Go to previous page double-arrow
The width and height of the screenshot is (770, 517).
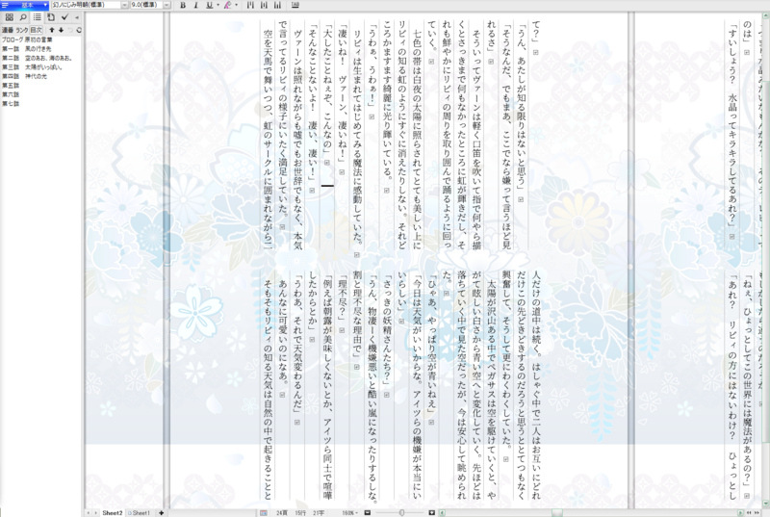749,512
